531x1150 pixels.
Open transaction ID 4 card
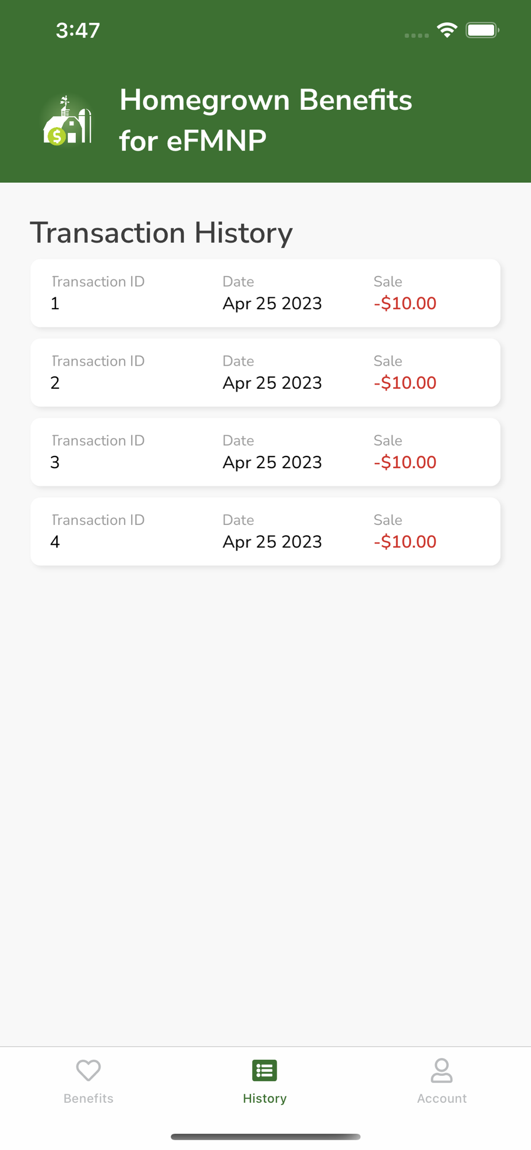tap(265, 531)
